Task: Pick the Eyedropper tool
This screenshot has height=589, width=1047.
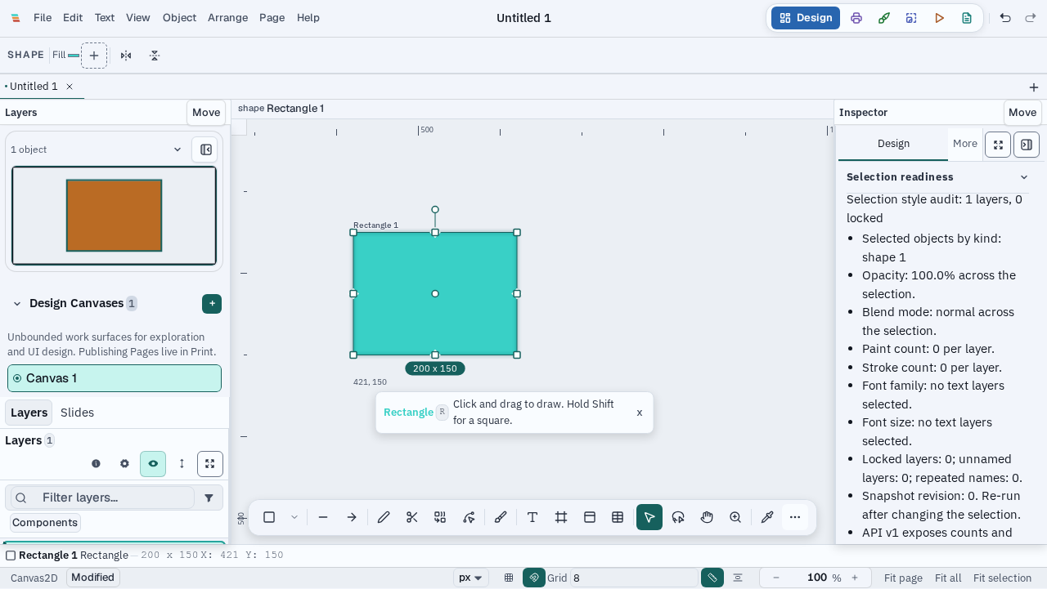Action: (x=767, y=517)
